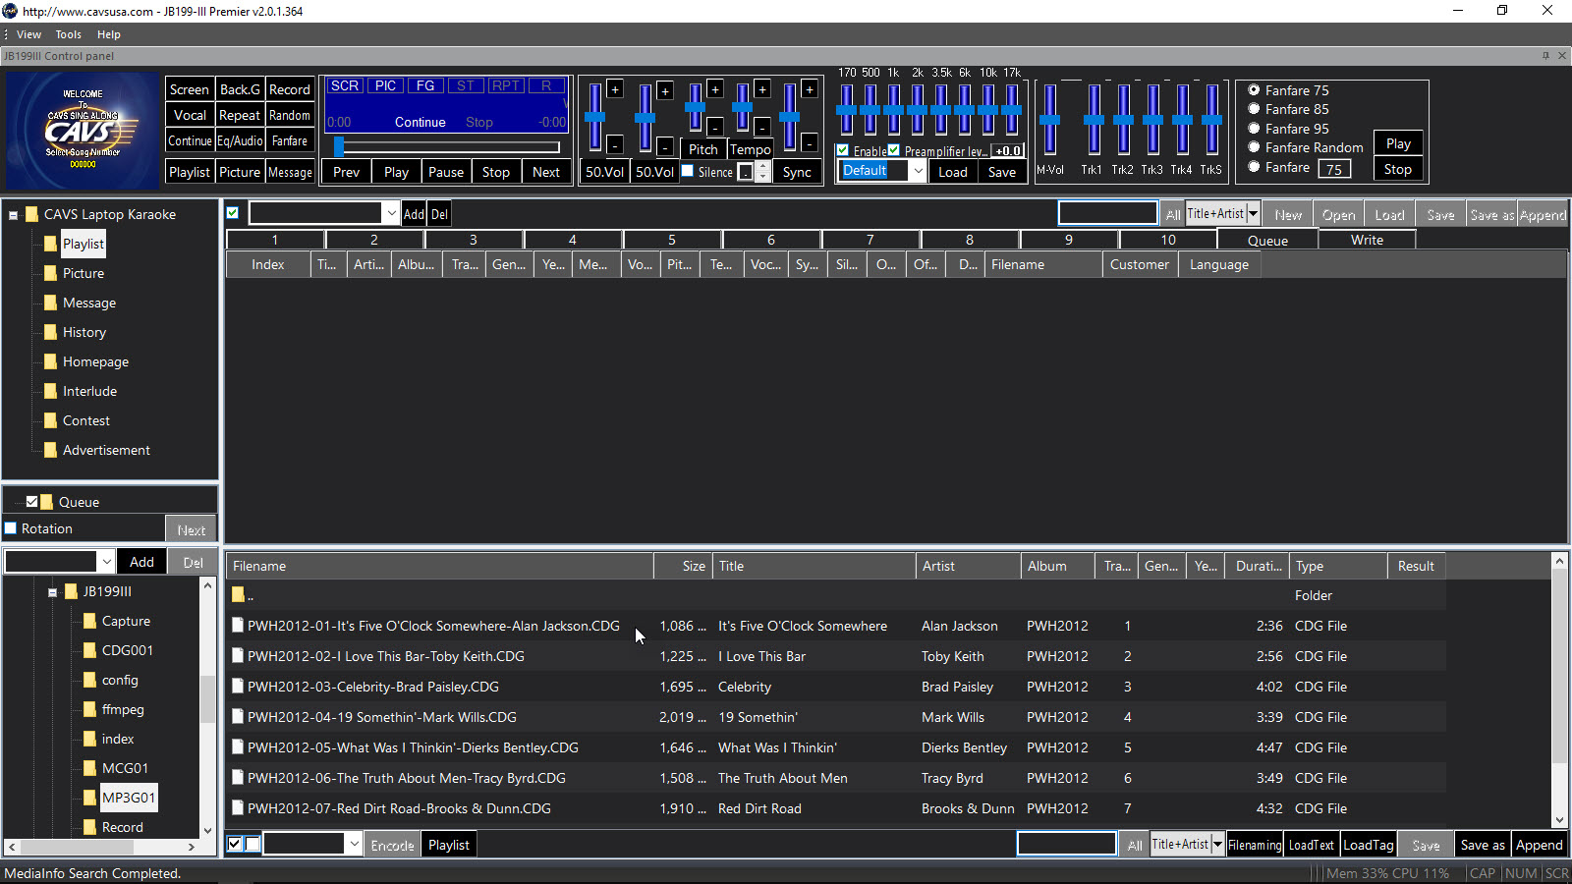1572x884 pixels.
Task: Select the Fanfare 85 radio button
Action: pyautogui.click(x=1254, y=109)
